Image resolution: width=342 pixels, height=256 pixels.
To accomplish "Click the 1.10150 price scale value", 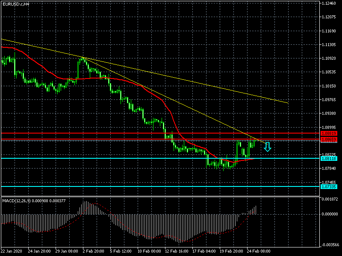I will 330,86.
